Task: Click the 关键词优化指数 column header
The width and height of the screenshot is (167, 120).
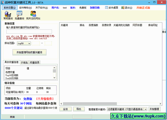Action: (121, 25)
